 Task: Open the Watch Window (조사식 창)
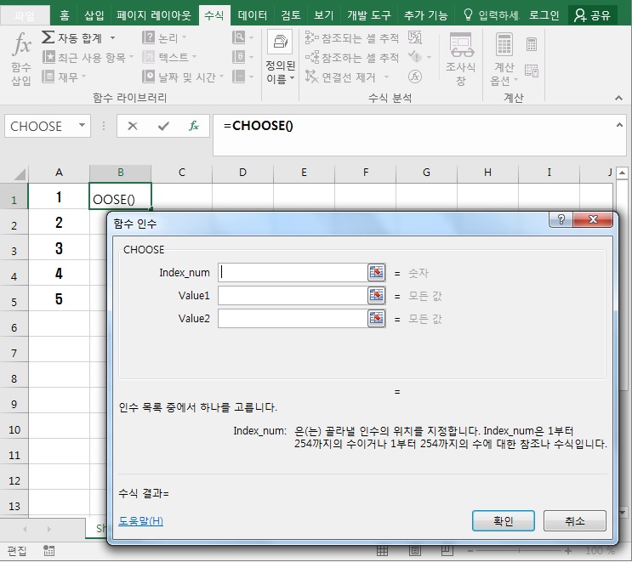(461, 59)
